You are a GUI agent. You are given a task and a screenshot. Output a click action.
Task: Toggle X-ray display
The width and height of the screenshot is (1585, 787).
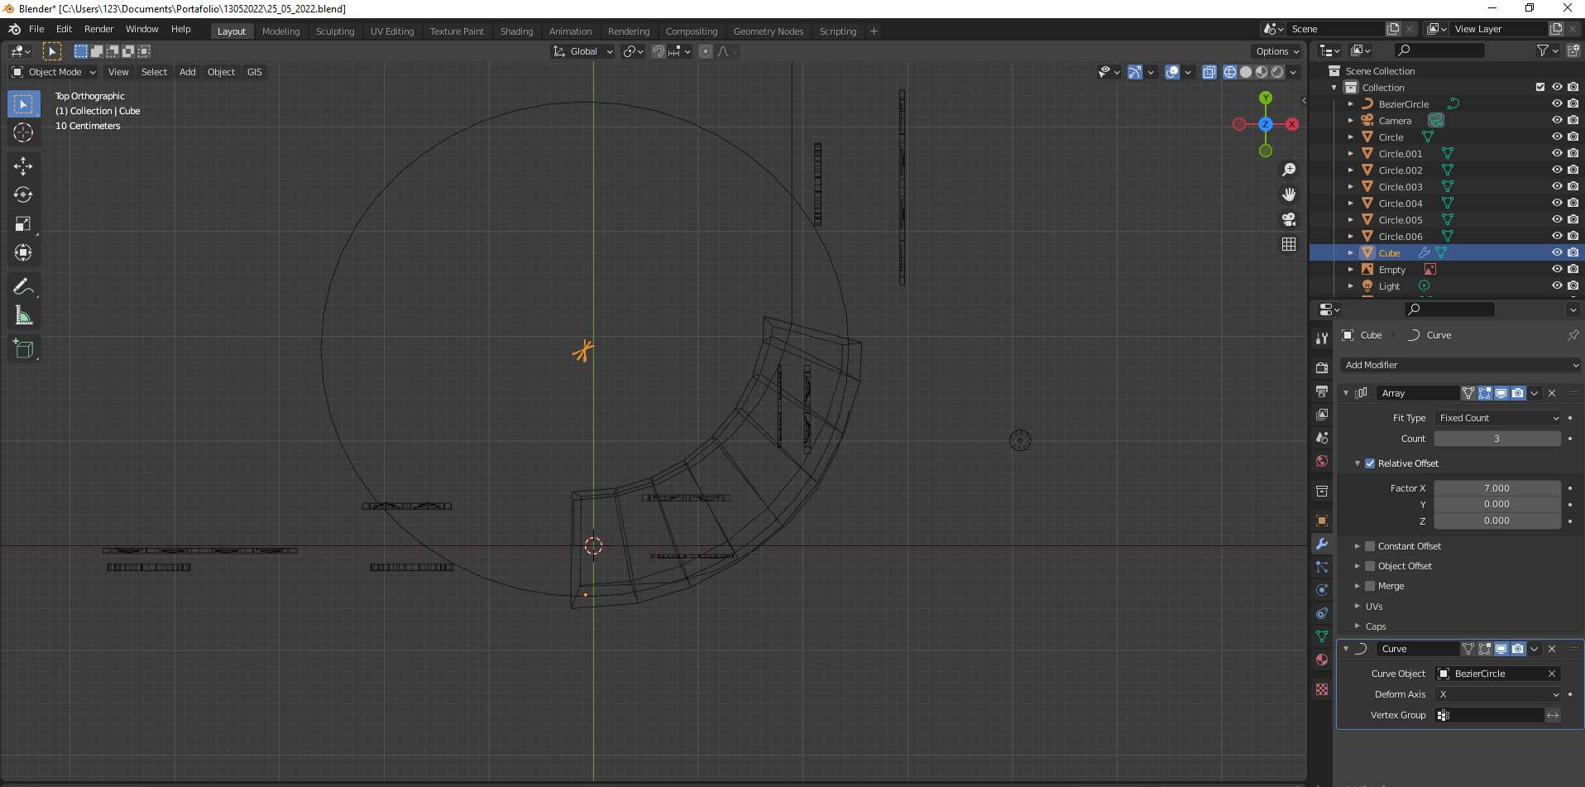(1209, 72)
